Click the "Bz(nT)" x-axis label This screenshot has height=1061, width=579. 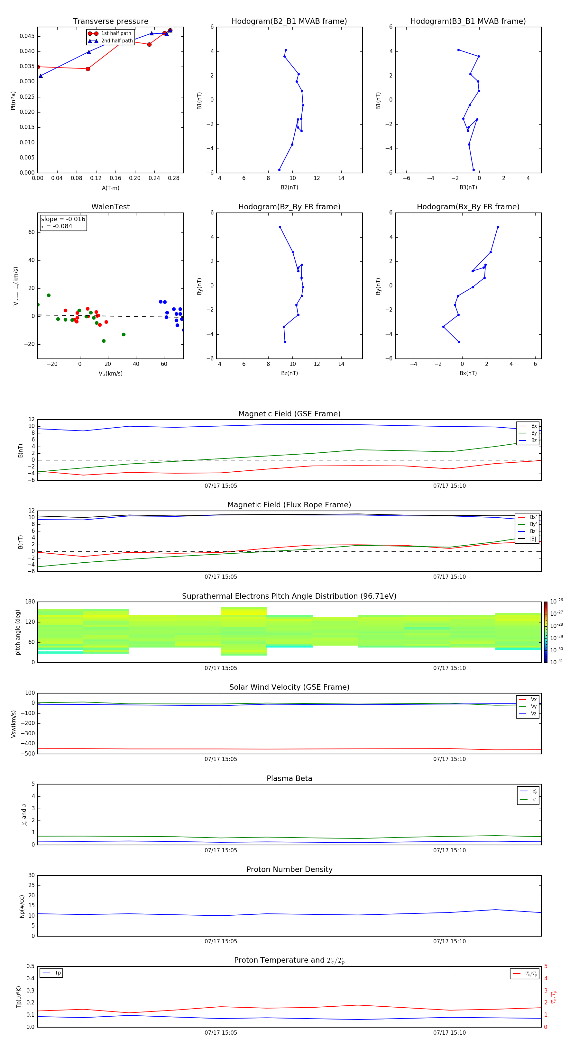click(x=289, y=373)
